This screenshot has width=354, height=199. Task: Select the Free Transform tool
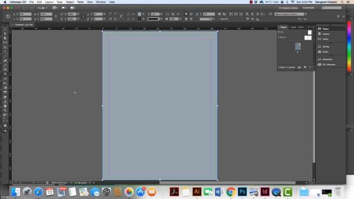click(x=5, y=83)
